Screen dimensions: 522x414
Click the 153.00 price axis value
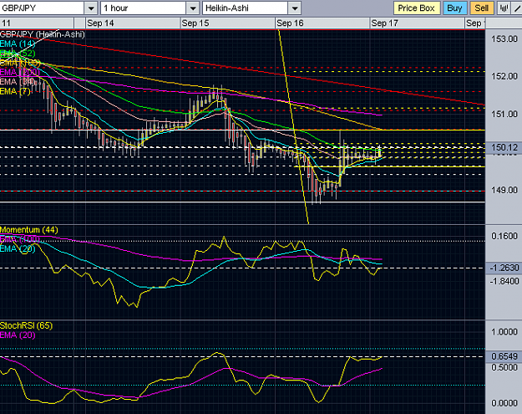click(x=504, y=39)
